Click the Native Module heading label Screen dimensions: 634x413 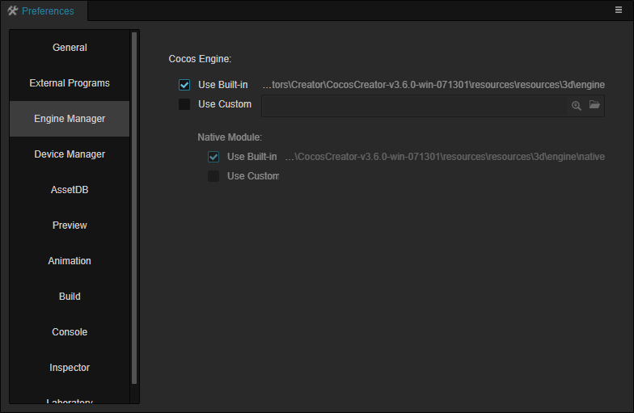coord(230,137)
